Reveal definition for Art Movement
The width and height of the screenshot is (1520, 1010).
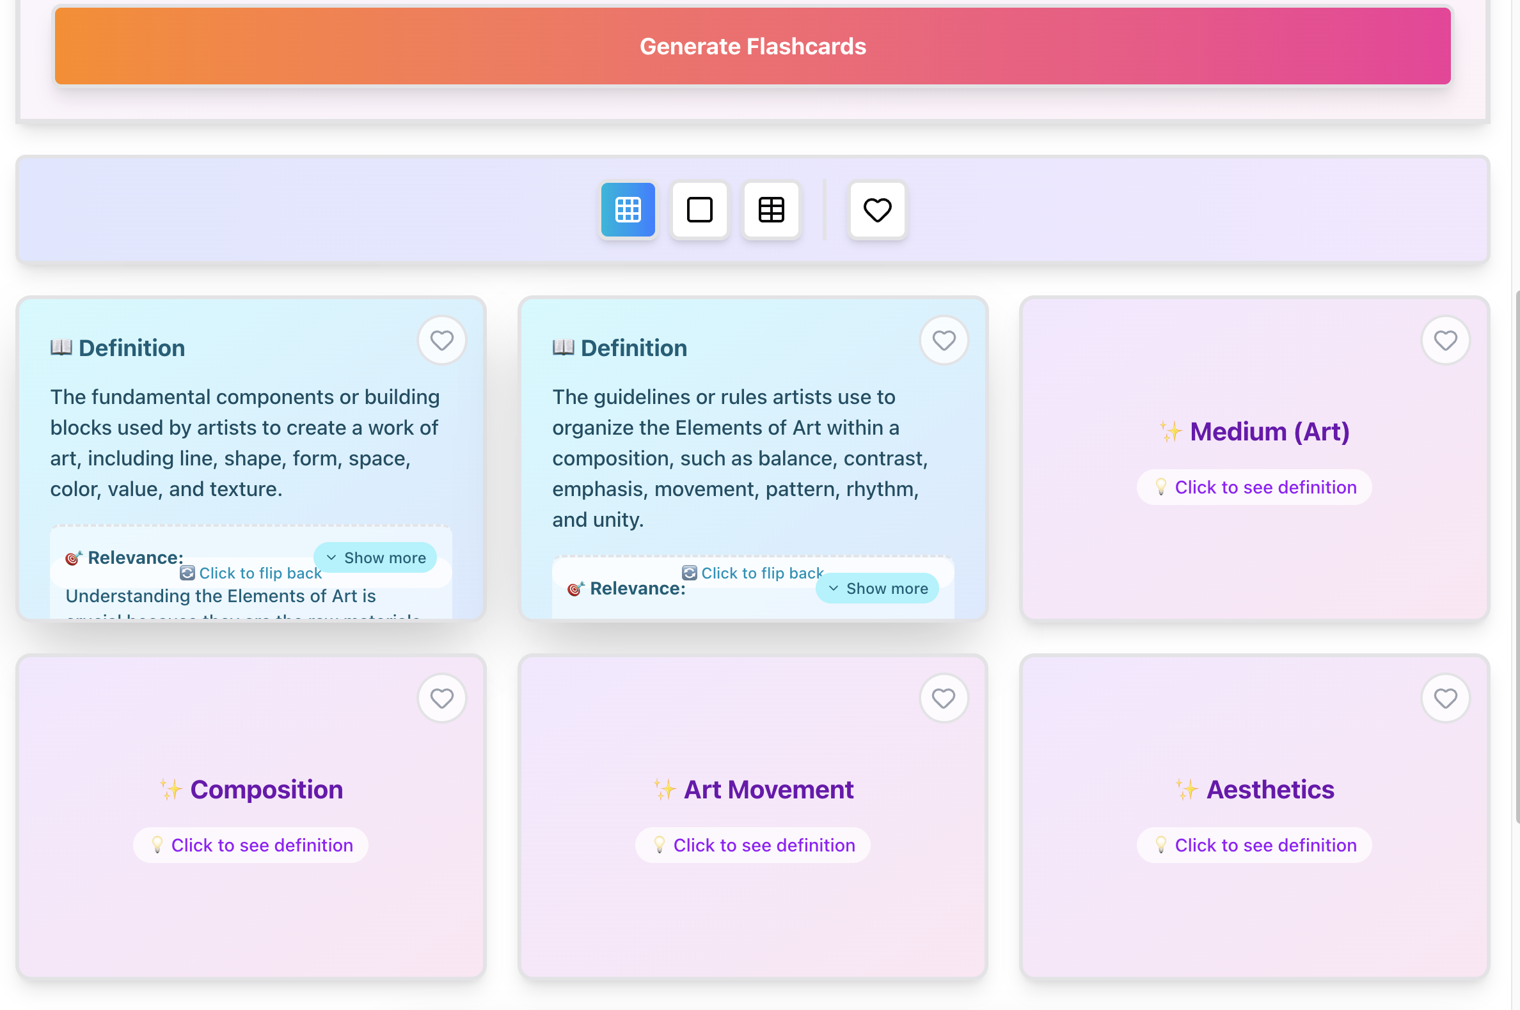point(752,845)
